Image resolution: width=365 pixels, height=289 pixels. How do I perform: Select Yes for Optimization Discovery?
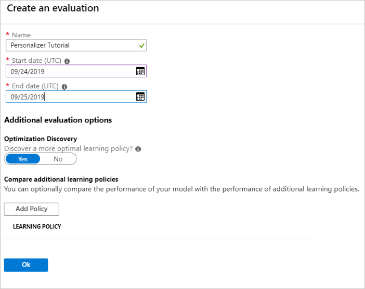click(x=23, y=159)
